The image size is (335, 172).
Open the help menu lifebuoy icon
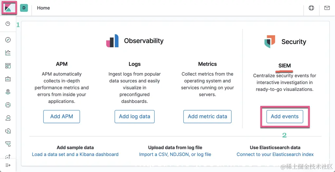pyautogui.click(x=311, y=8)
